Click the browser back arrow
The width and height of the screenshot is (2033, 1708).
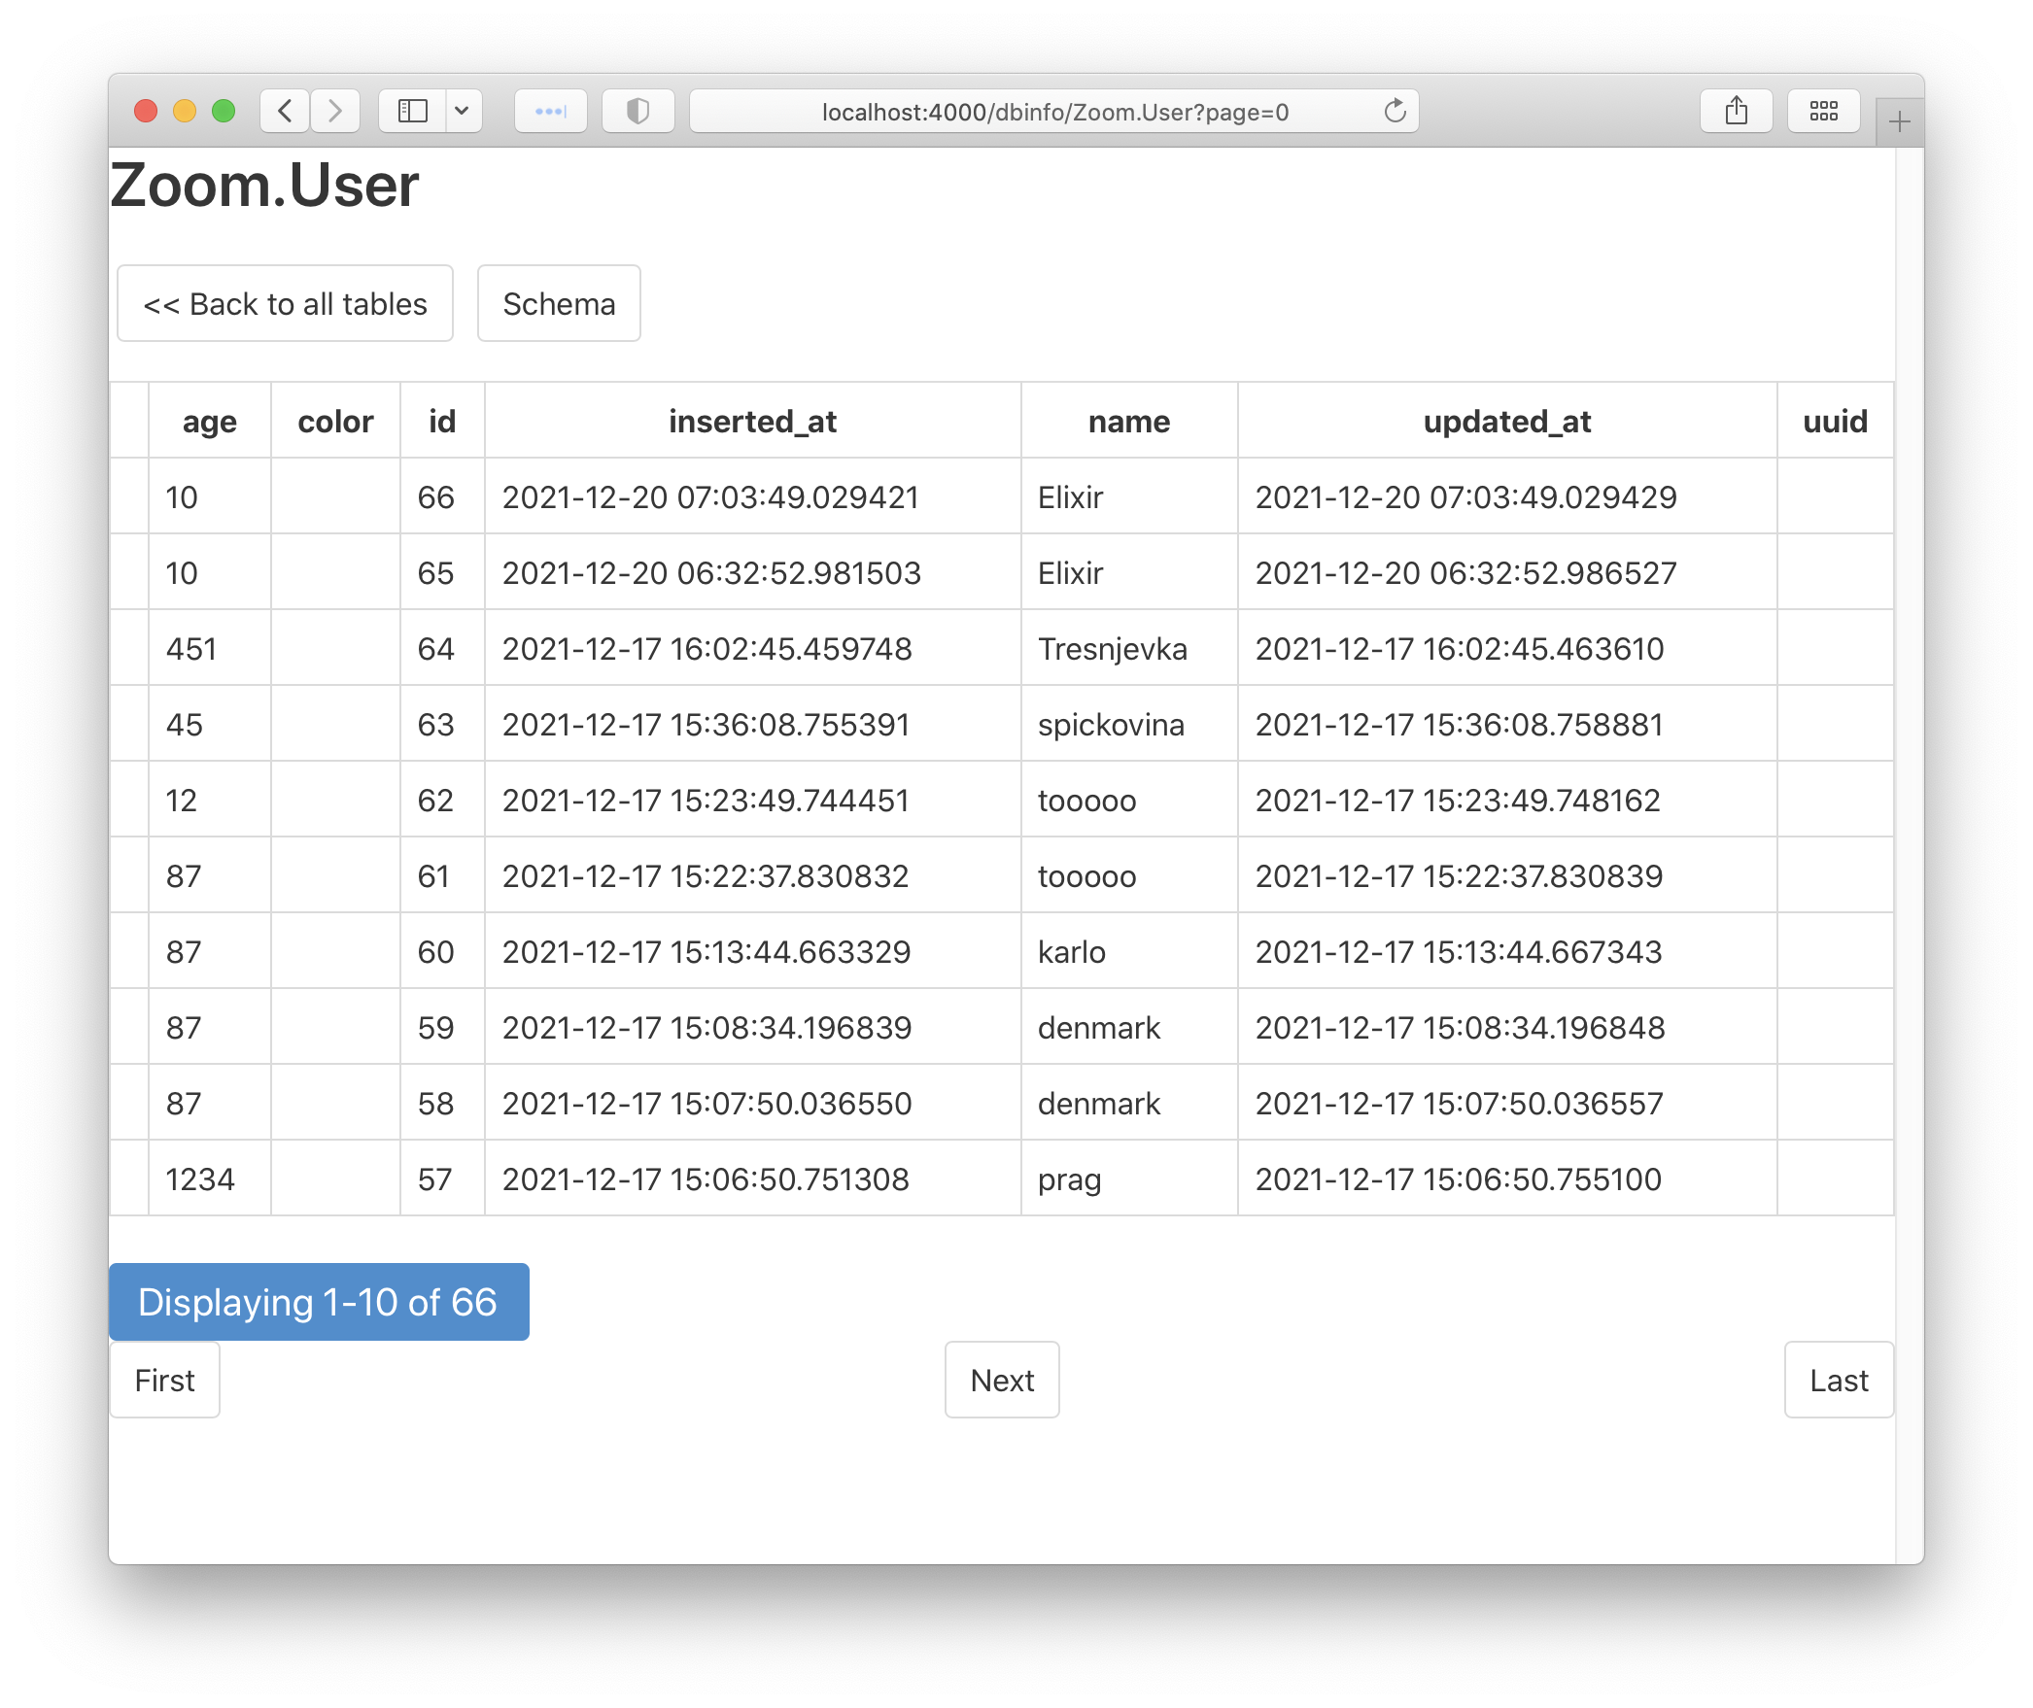tap(285, 111)
